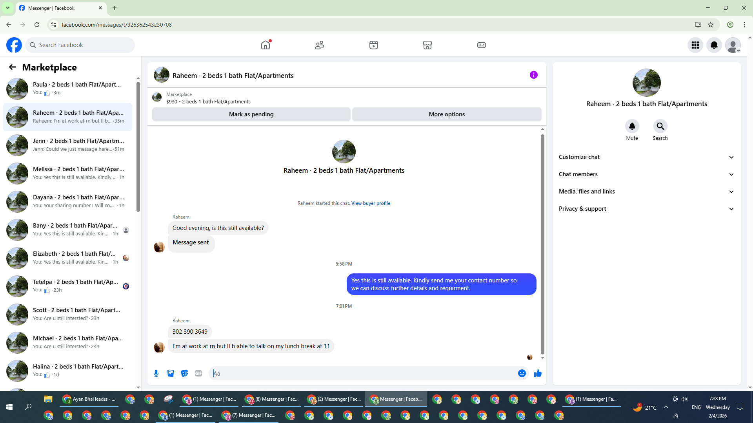Toggle the purple conversation information icon

click(533, 75)
